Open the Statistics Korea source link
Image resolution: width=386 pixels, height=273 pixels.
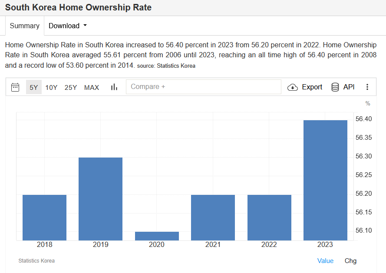(176, 66)
